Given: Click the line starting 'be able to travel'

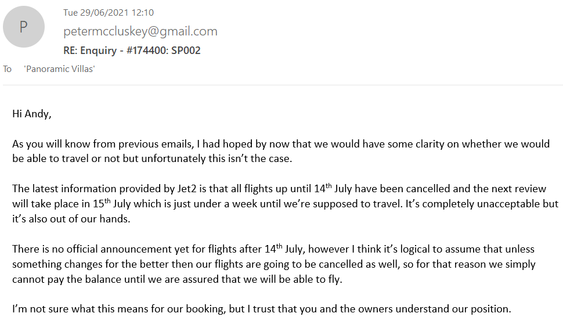Looking at the screenshot, I should click(152, 159).
